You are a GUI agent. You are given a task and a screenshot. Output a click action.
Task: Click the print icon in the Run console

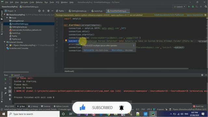10,95
